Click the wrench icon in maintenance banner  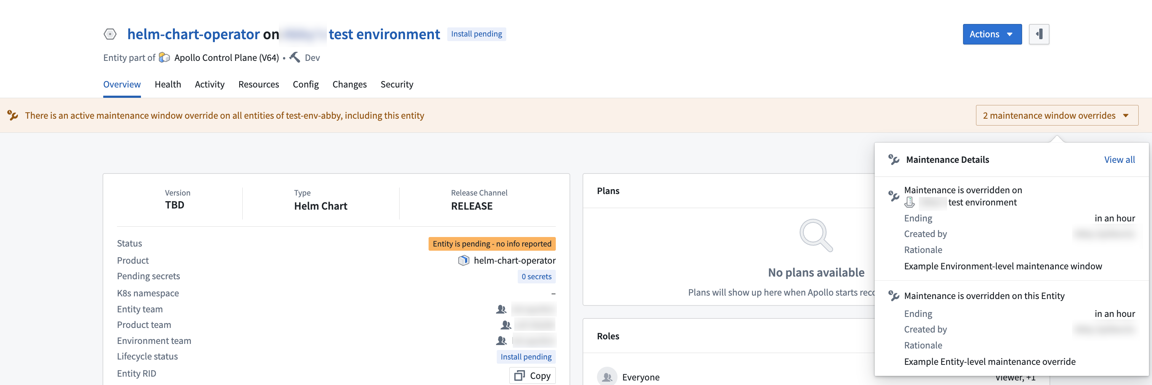pos(13,115)
